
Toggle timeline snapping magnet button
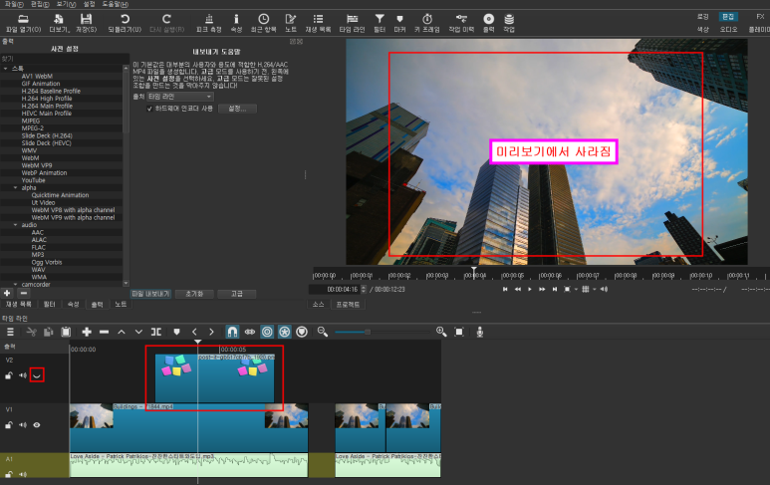232,332
